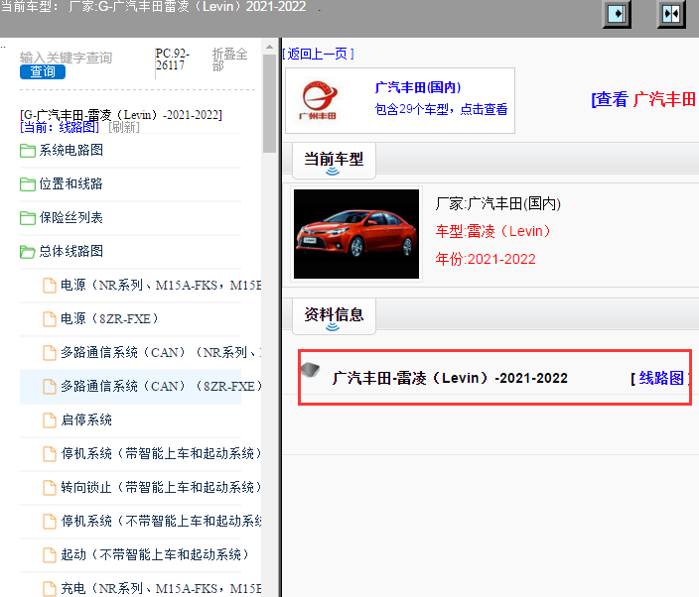
Task: Click open folder icon next to 总体线路图
Action: pyautogui.click(x=28, y=252)
